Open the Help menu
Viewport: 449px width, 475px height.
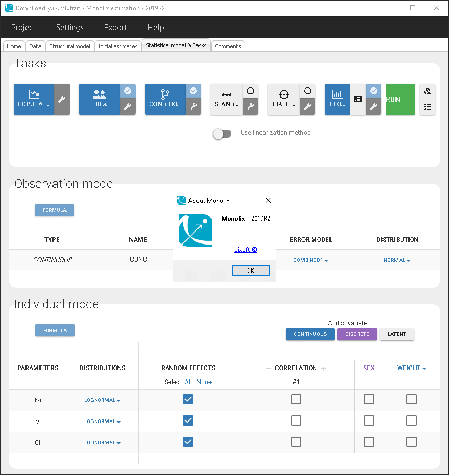(x=155, y=28)
